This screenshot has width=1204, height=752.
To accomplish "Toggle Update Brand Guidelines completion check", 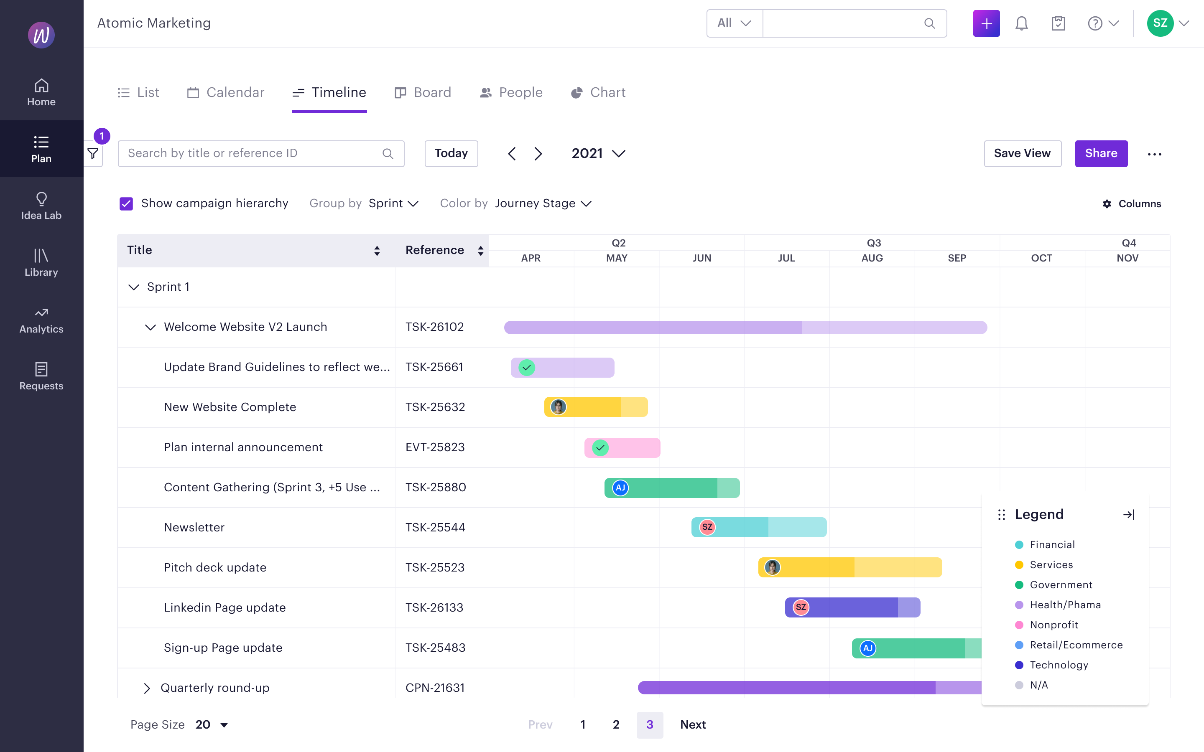I will [x=526, y=368].
